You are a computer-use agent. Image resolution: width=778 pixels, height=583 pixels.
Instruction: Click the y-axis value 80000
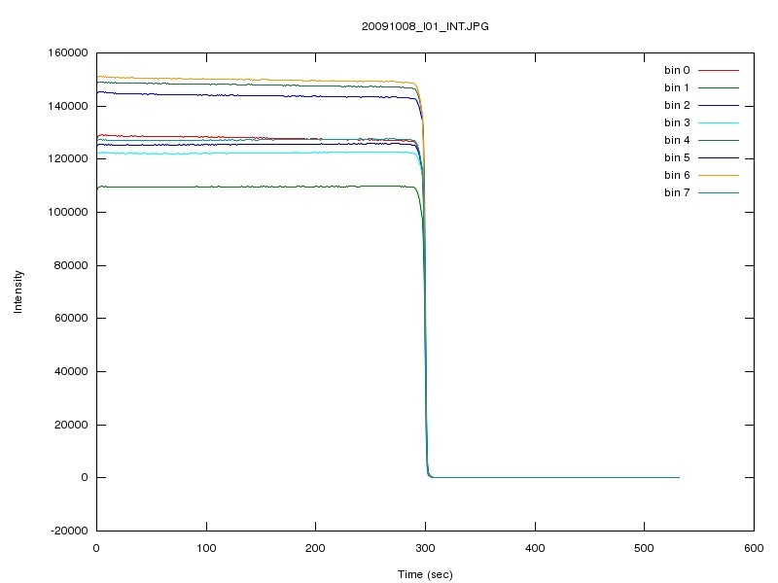[71, 265]
